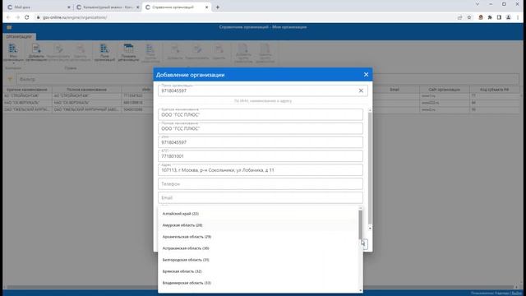Image resolution: width=526 pixels, height=296 pixels.
Task: Click the browser address bar URL
Action: coord(75,17)
